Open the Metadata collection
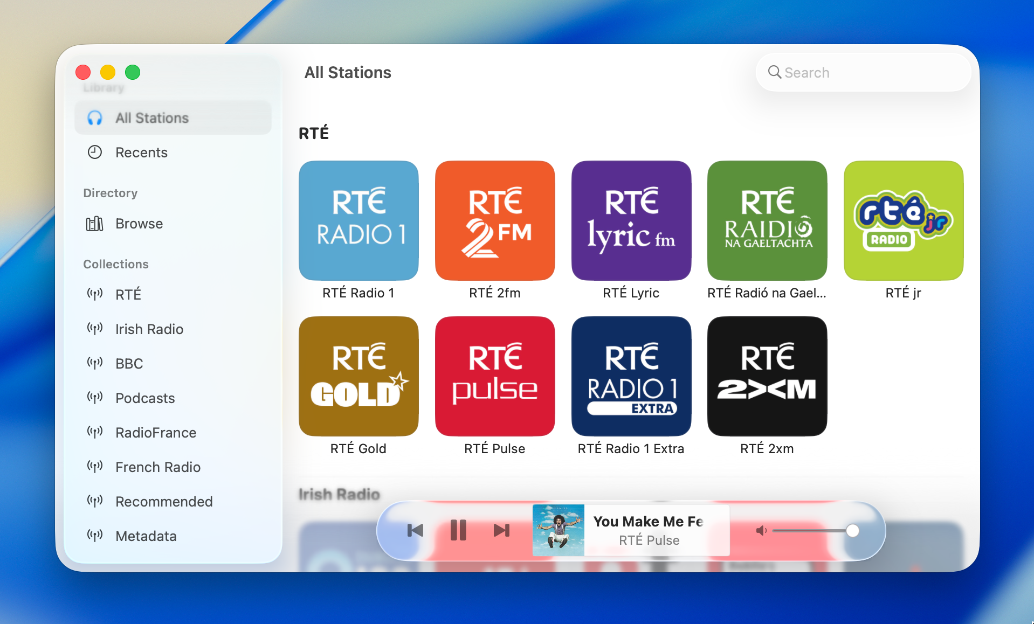Viewport: 1034px width, 624px height. [173, 536]
